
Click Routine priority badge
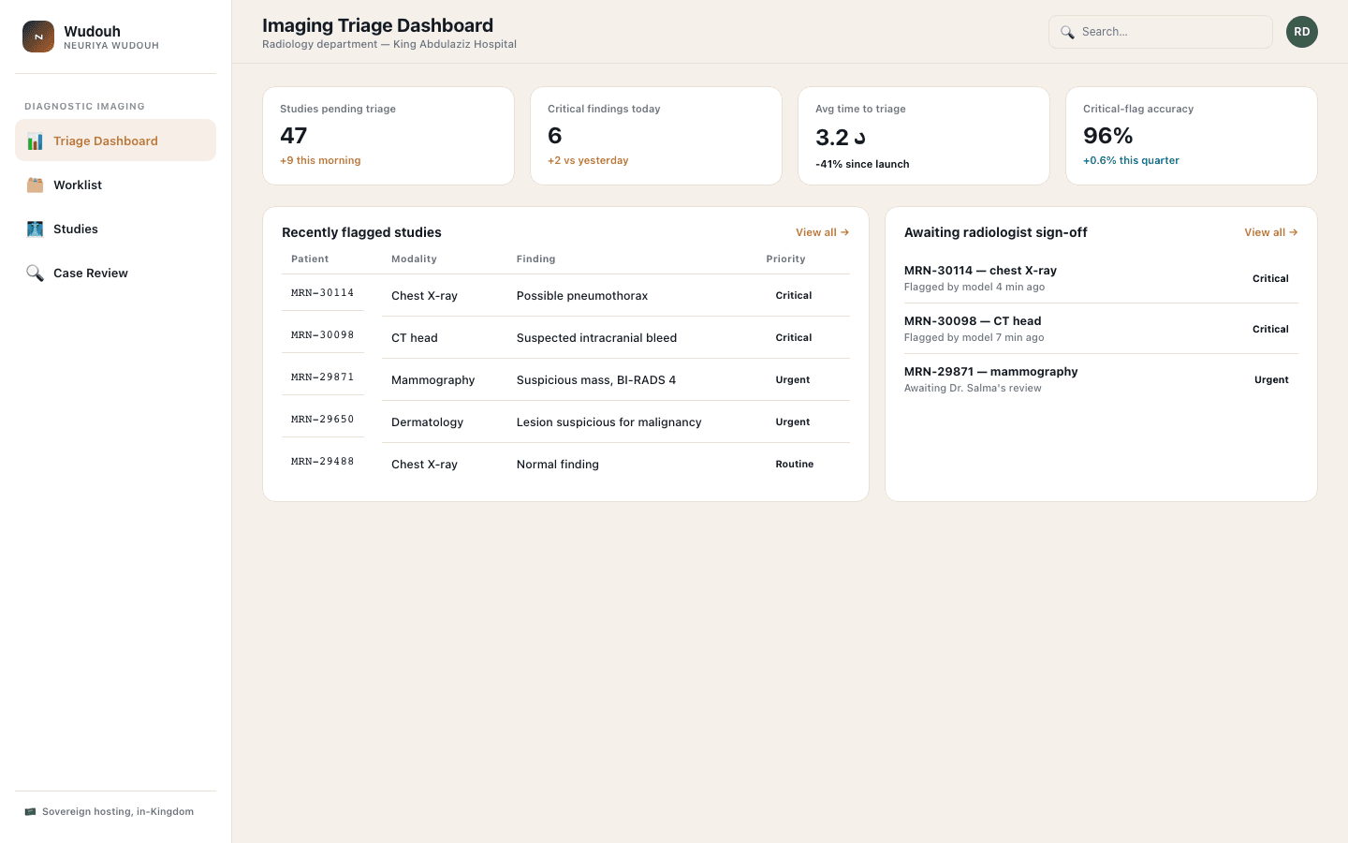tap(795, 465)
